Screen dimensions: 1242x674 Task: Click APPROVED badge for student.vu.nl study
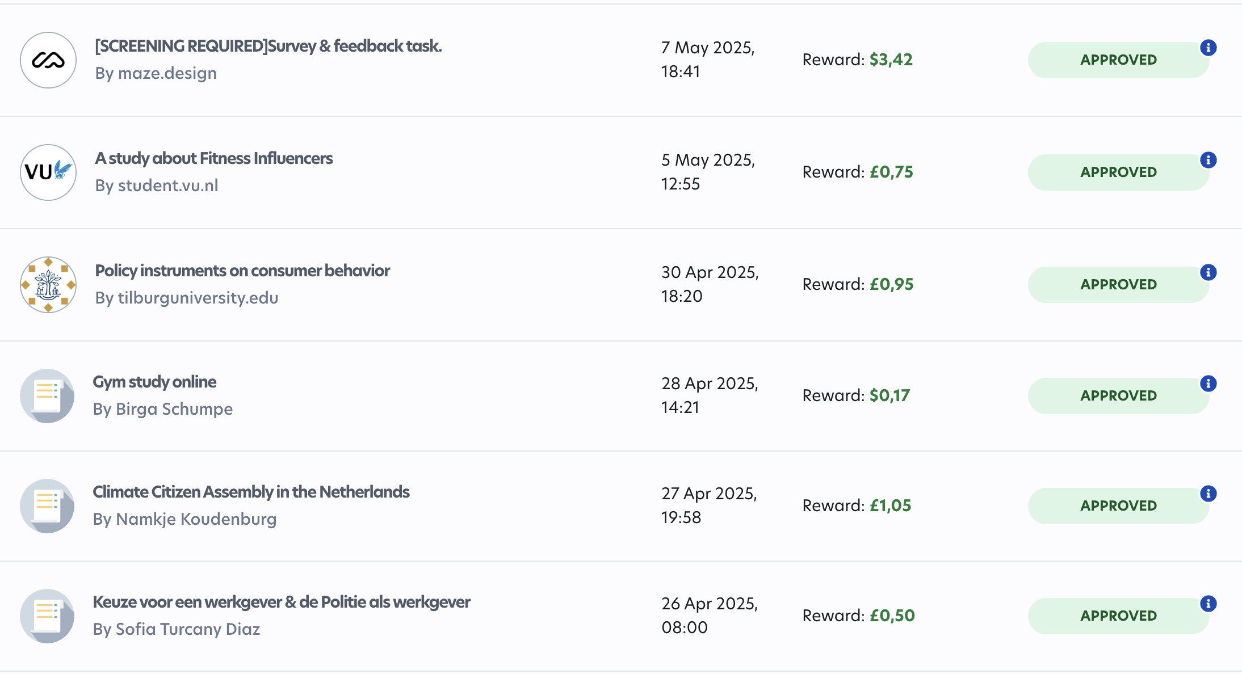tap(1118, 172)
